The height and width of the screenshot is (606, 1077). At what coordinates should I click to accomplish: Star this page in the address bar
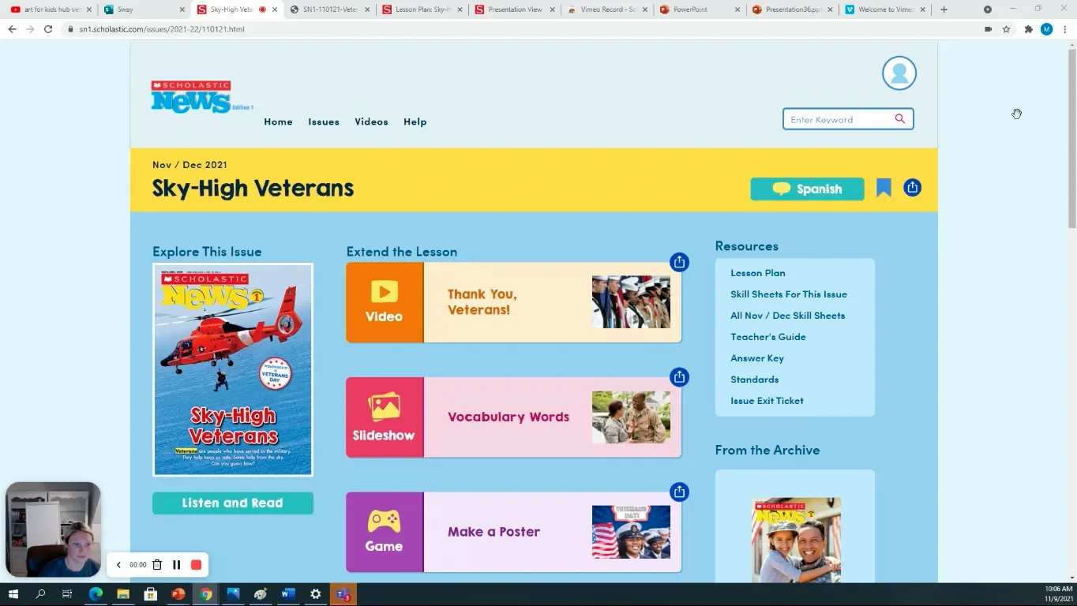click(x=1006, y=29)
